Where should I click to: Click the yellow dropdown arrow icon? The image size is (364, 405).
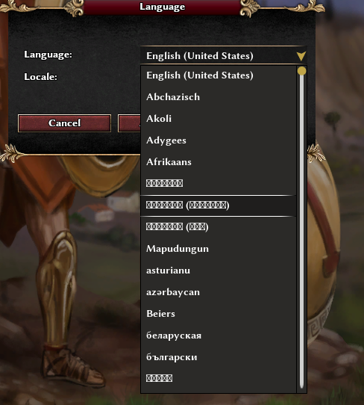pos(301,56)
